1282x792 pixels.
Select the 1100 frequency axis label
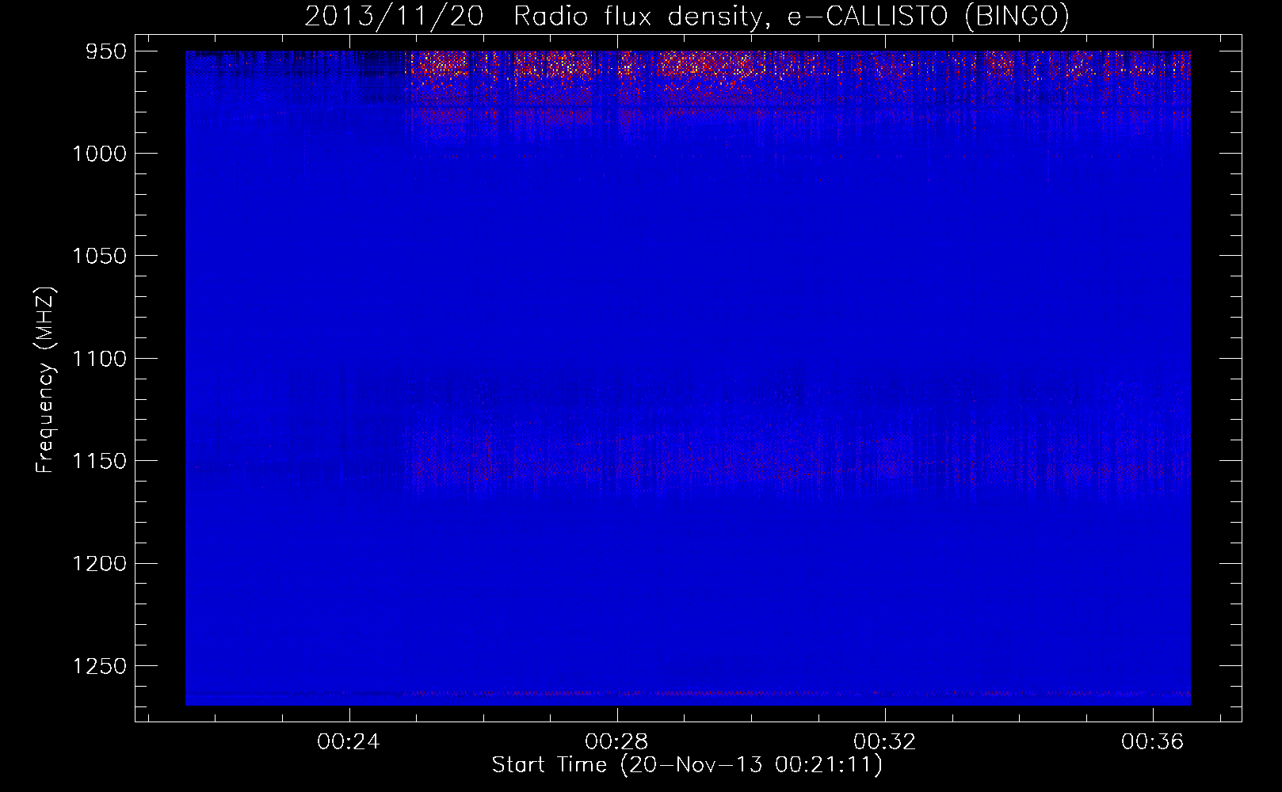click(99, 359)
